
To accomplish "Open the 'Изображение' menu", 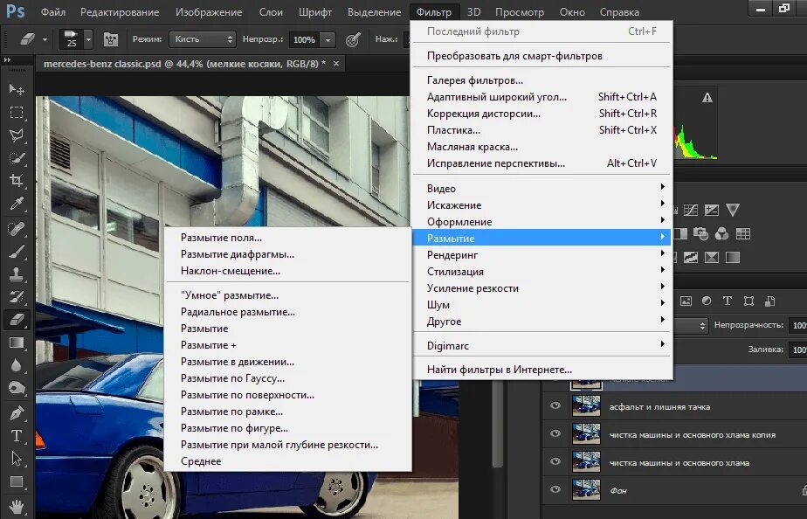I will 209,12.
